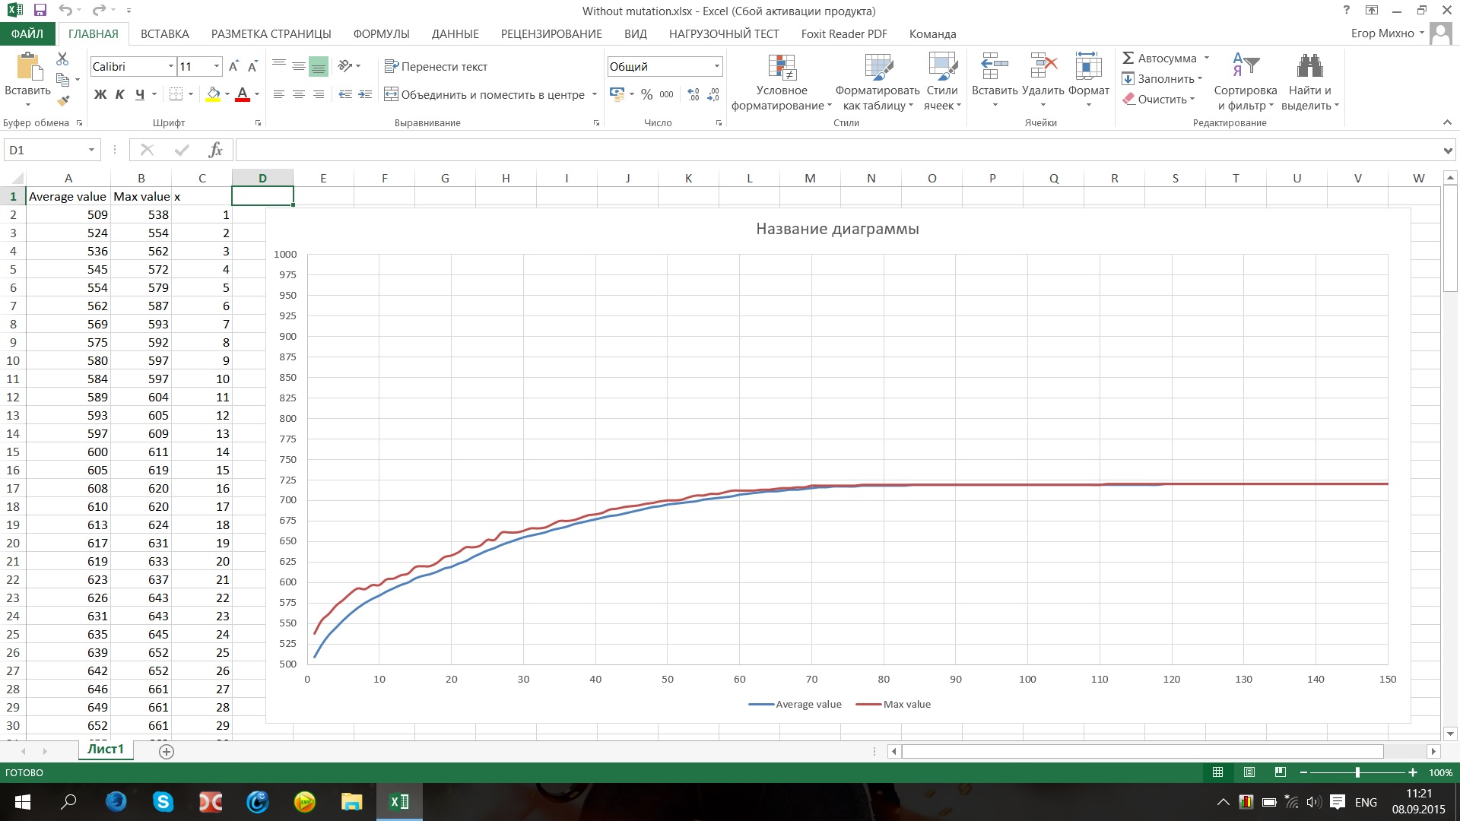Toggle Wrap Text option
Screen dimensions: 1460x821
tap(436, 66)
